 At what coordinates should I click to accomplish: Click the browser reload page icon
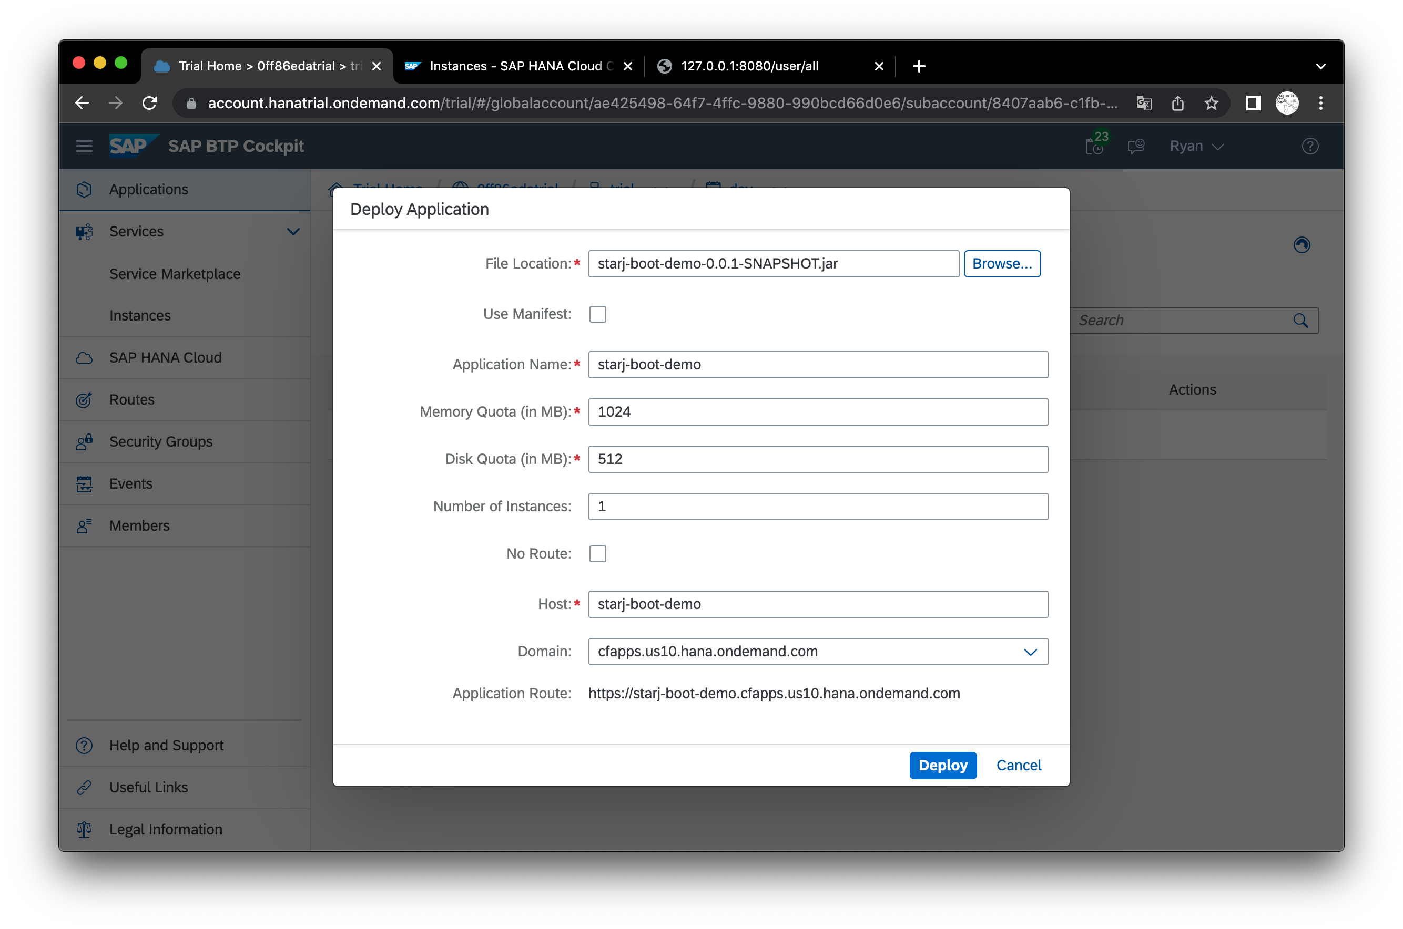(x=150, y=103)
